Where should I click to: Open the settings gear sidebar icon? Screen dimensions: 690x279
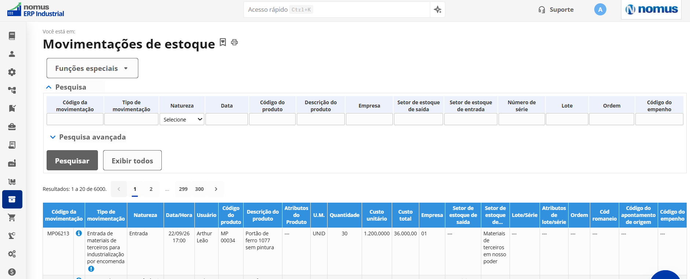point(12,72)
